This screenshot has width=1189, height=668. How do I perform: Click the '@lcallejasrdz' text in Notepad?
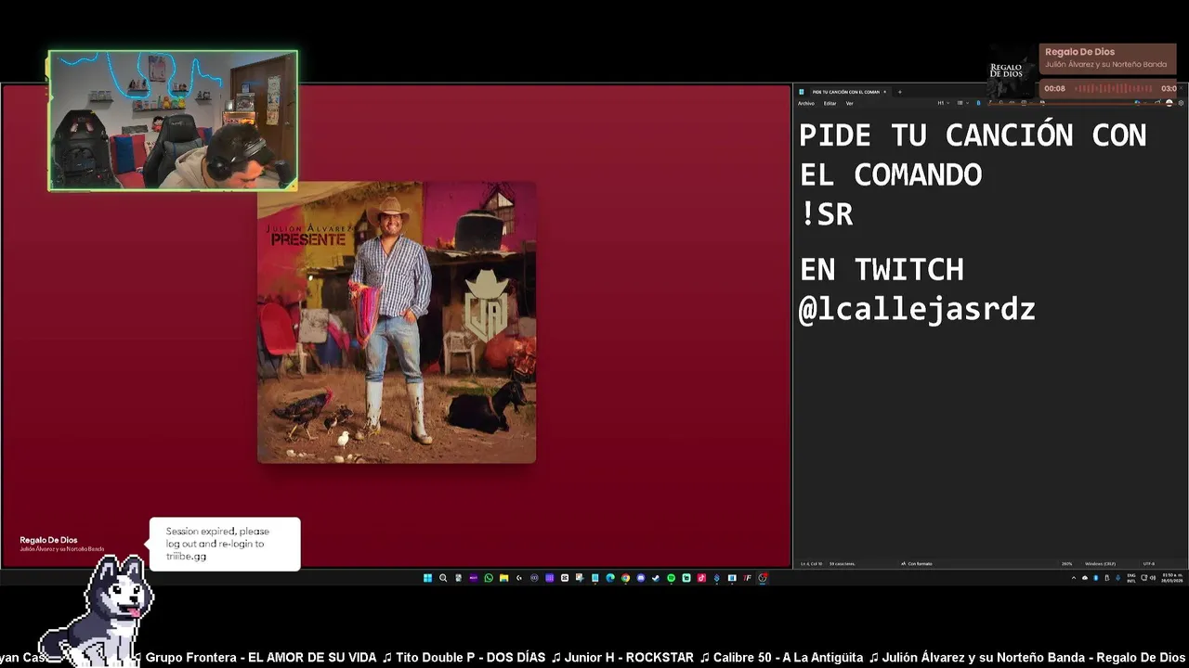coord(917,309)
